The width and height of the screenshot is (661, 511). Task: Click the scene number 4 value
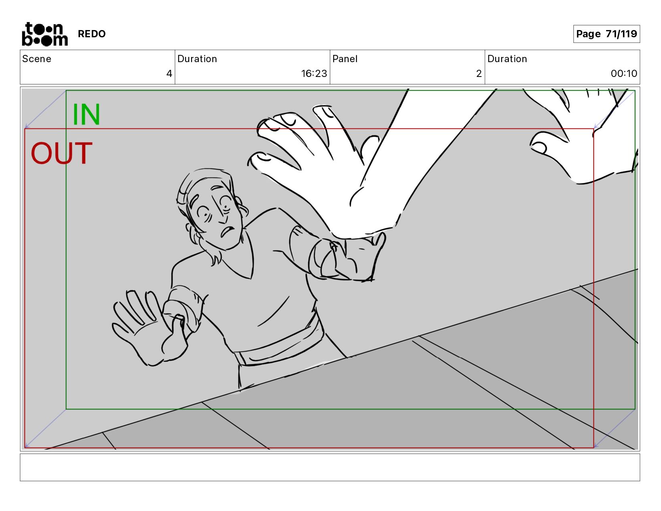tap(169, 74)
